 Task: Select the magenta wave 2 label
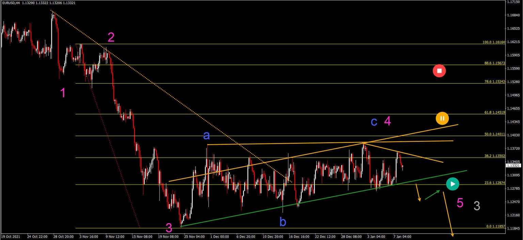coord(111,37)
